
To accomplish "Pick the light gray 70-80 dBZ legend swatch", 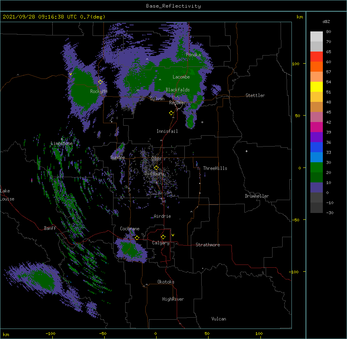I will pyautogui.click(x=316, y=37).
